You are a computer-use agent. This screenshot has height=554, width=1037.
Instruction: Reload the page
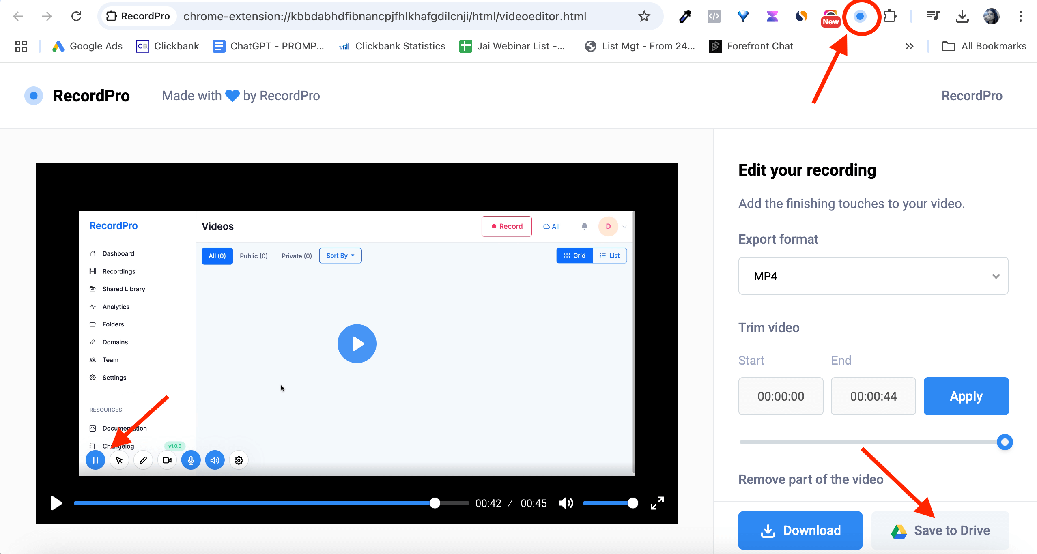pos(76,16)
